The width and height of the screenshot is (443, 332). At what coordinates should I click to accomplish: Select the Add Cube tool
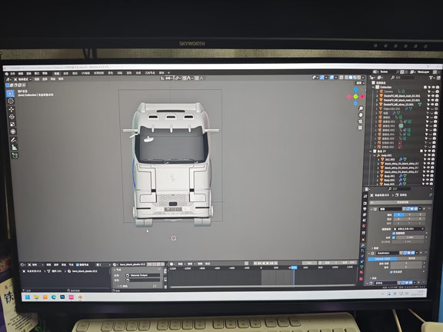[x=15, y=155]
